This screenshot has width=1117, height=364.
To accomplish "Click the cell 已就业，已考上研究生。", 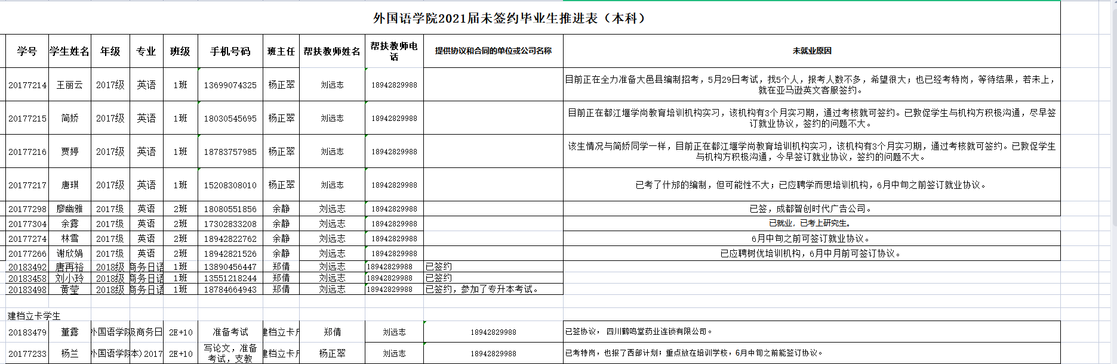I will click(x=812, y=223).
